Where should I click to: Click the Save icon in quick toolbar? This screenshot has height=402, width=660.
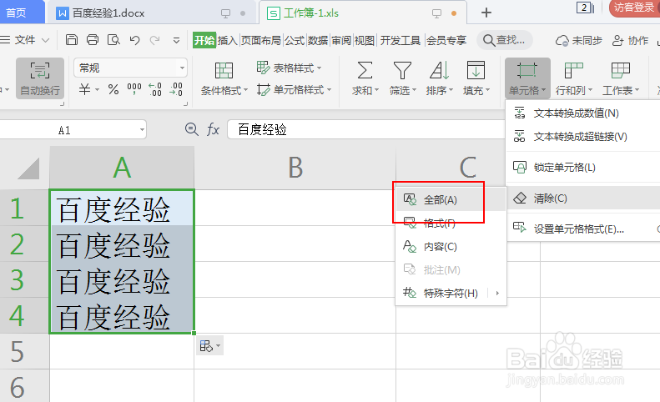(72, 40)
